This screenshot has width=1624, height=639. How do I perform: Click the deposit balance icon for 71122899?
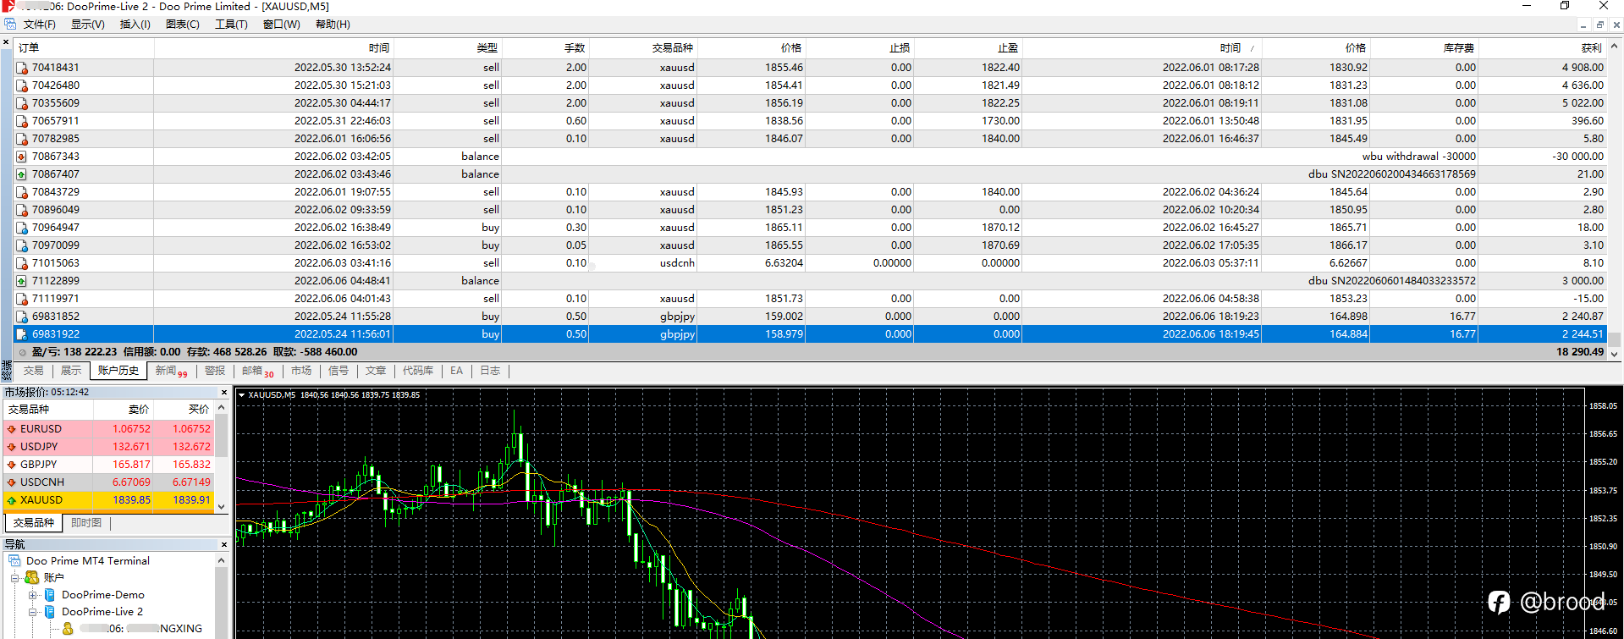pyautogui.click(x=22, y=281)
